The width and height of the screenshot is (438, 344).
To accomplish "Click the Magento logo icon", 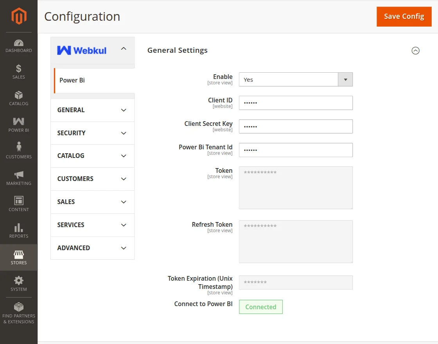I will click(x=19, y=16).
